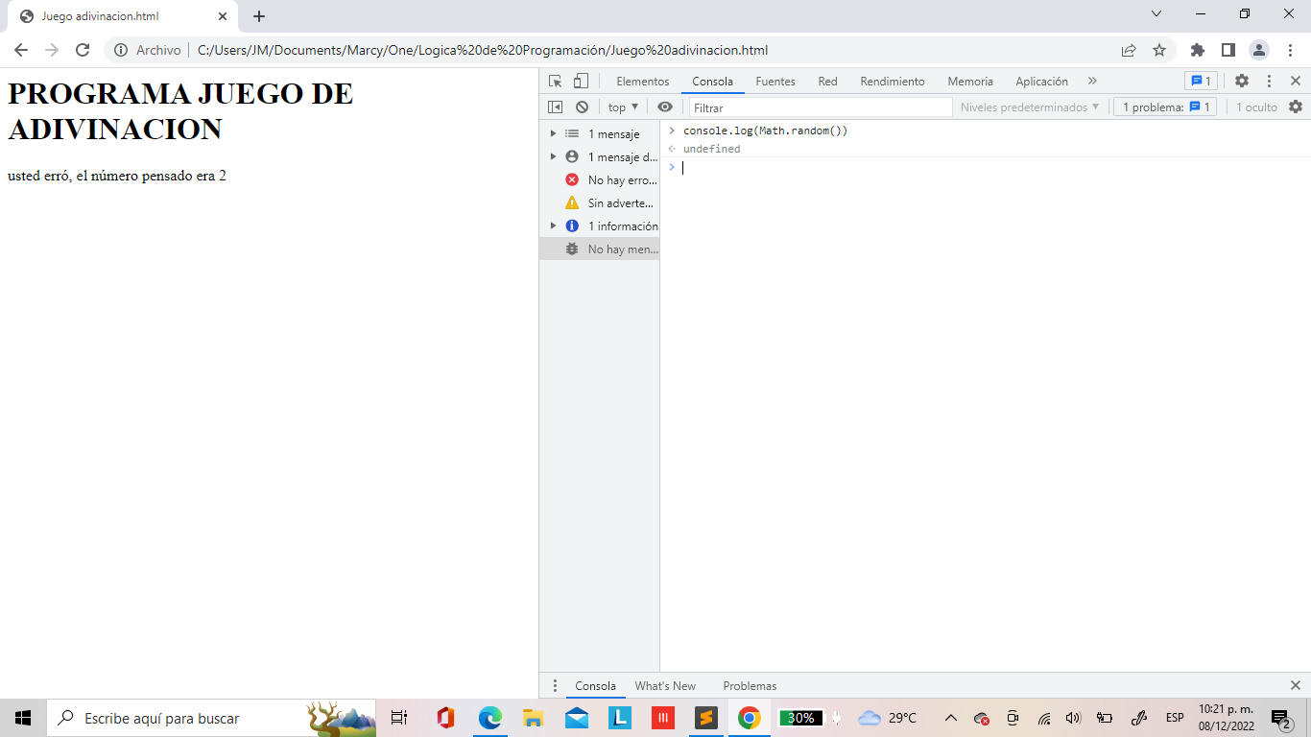
Task: Click the blue issues counter badge in the tab bar
Action: coord(1201,82)
